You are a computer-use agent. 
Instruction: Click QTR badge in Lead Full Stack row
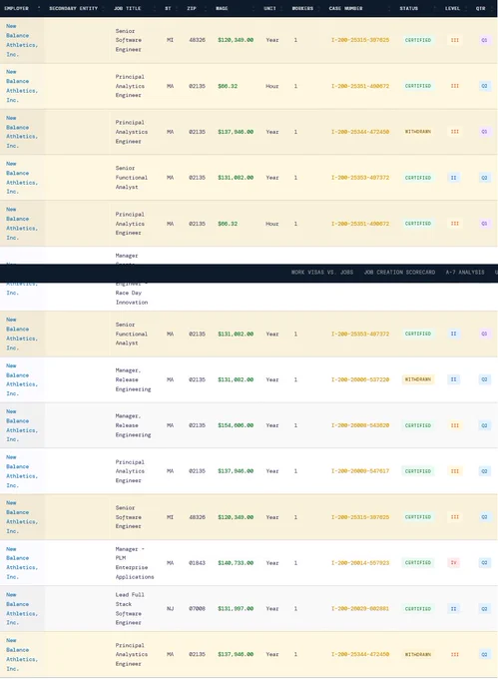[485, 609]
